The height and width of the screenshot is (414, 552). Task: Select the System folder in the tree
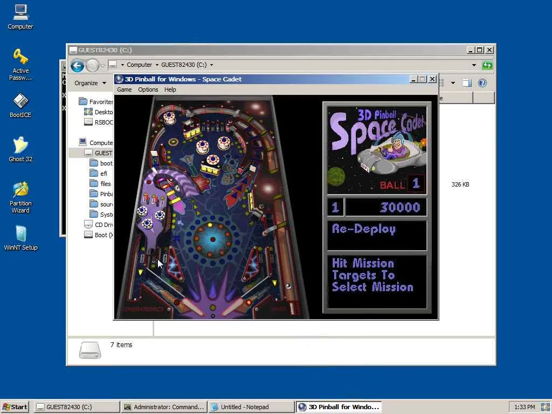(101, 214)
